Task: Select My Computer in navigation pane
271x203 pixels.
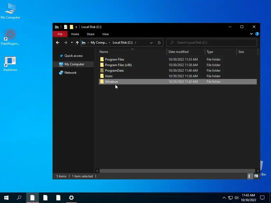Action: tap(74, 64)
